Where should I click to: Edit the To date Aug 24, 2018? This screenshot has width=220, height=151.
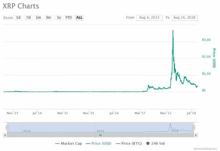pos(184,18)
